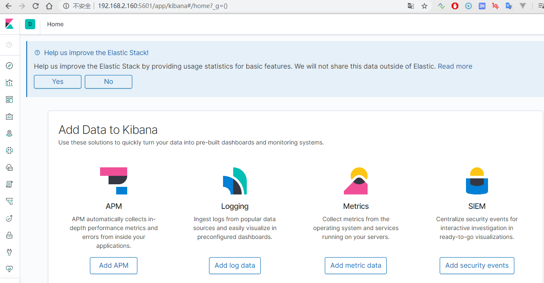
Task: Open Uptime from the sidebar
Action: tap(9, 218)
